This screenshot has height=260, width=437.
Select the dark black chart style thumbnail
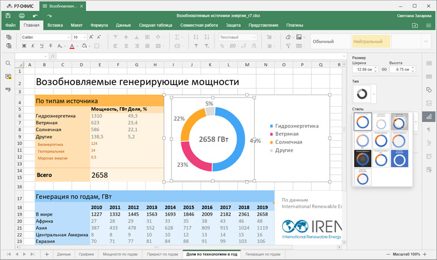coord(362,158)
